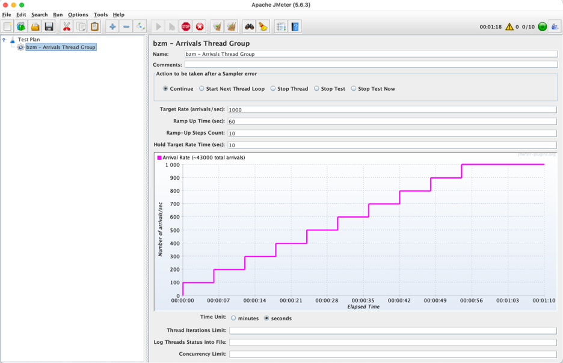
Task: Click Log Threads Status into File field
Action: [x=393, y=343]
